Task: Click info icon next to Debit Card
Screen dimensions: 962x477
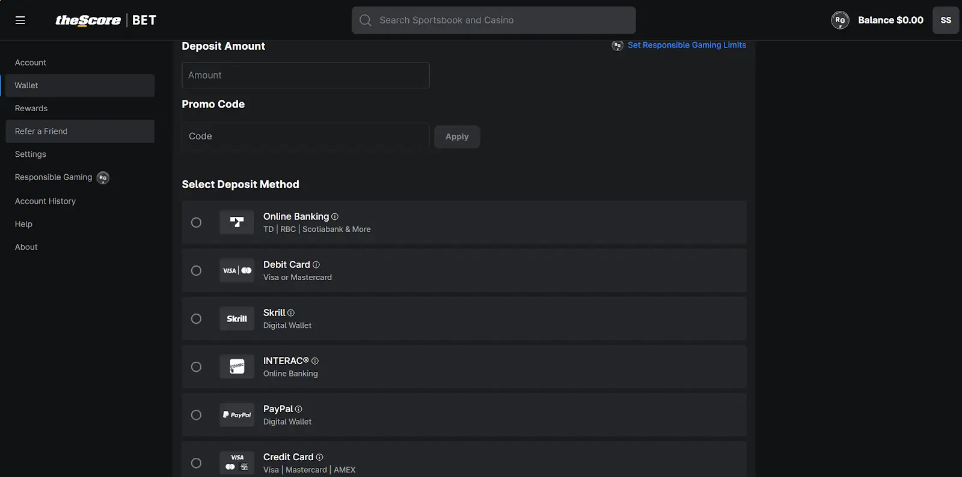Action: 316,265
